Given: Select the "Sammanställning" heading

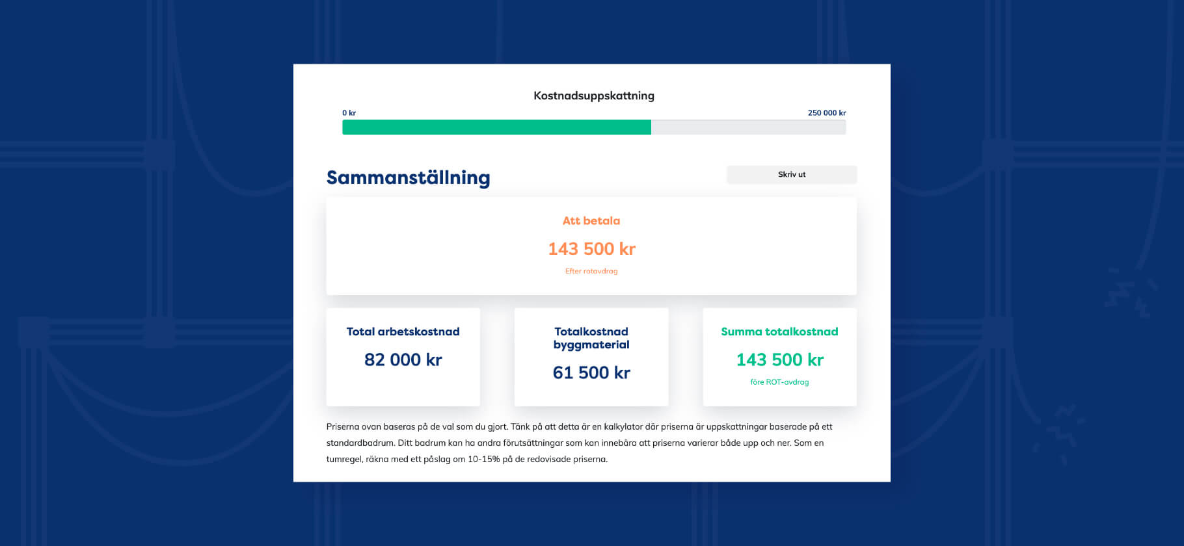Looking at the screenshot, I should pyautogui.click(x=408, y=177).
